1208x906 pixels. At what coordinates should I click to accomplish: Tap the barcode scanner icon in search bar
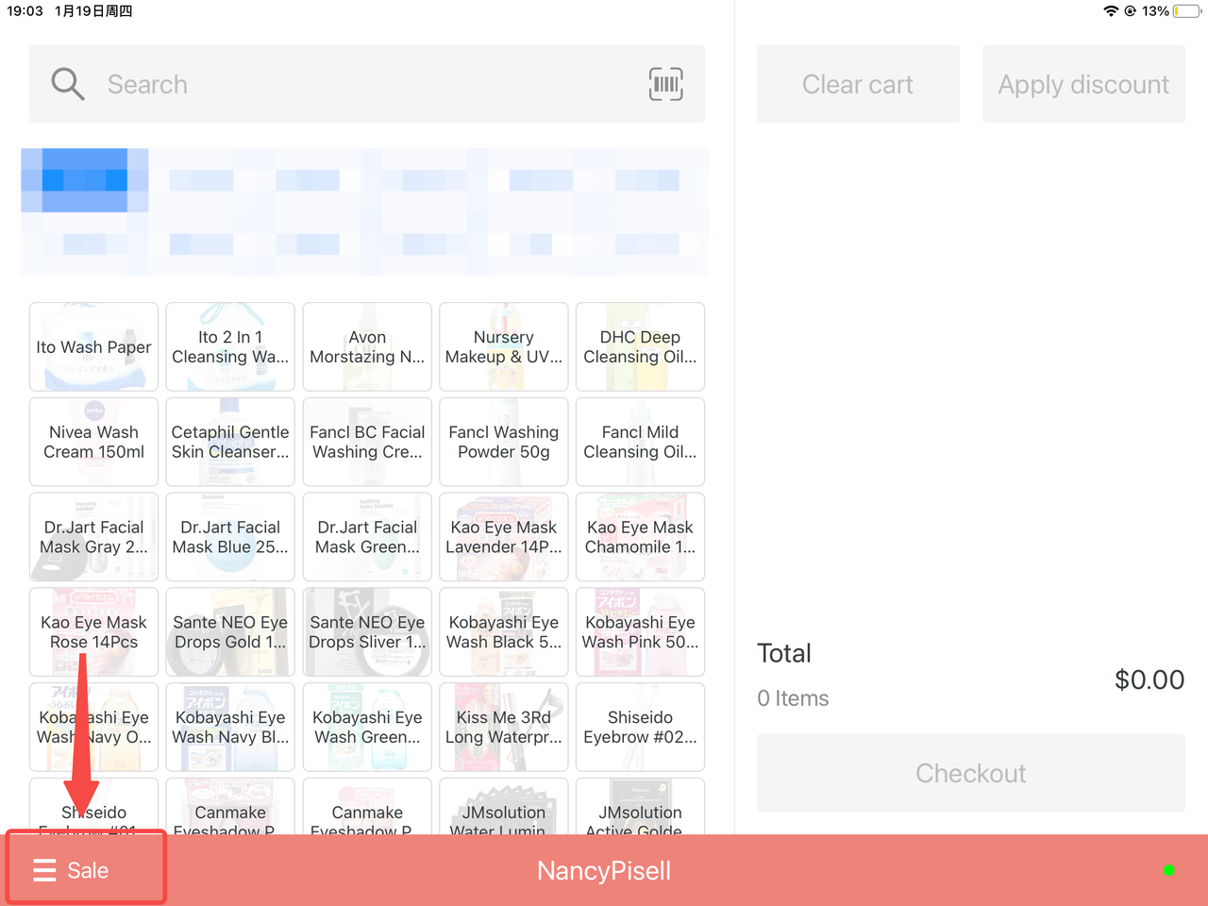[x=666, y=84]
